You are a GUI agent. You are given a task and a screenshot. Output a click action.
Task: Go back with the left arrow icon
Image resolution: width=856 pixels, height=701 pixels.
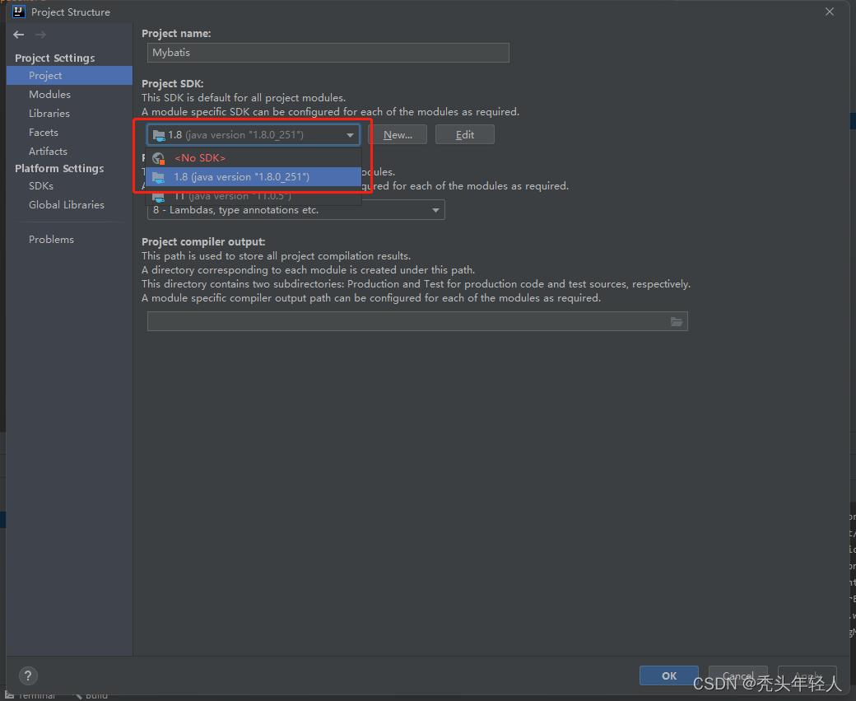tap(19, 35)
